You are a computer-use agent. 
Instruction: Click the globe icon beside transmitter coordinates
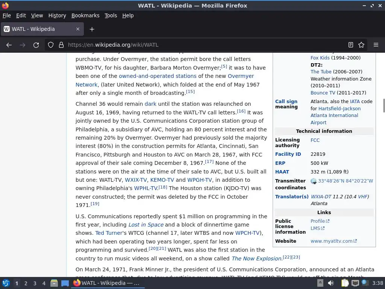[x=314, y=181]
